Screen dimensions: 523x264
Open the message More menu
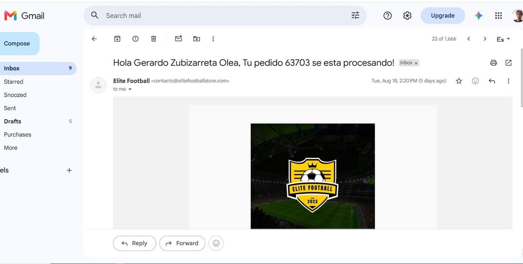[508, 81]
